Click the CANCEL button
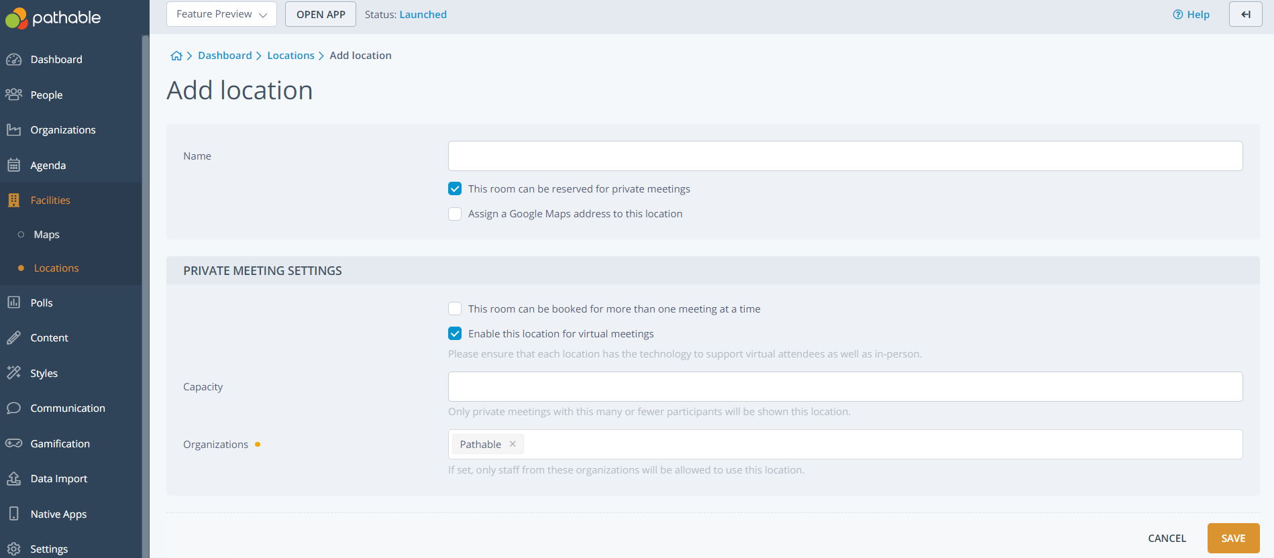Viewport: 1274px width, 558px height. (x=1167, y=538)
